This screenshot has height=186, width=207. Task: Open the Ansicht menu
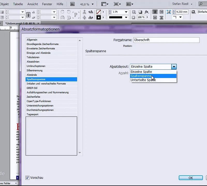click(x=33, y=4)
